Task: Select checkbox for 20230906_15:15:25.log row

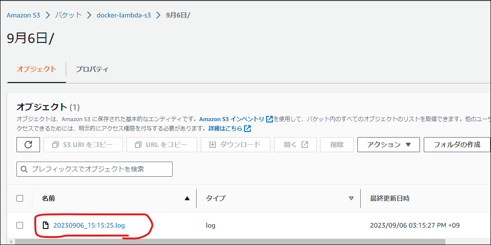Action: (20, 225)
